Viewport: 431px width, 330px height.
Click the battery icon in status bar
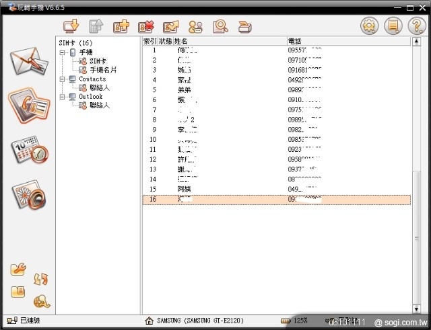[286, 321]
